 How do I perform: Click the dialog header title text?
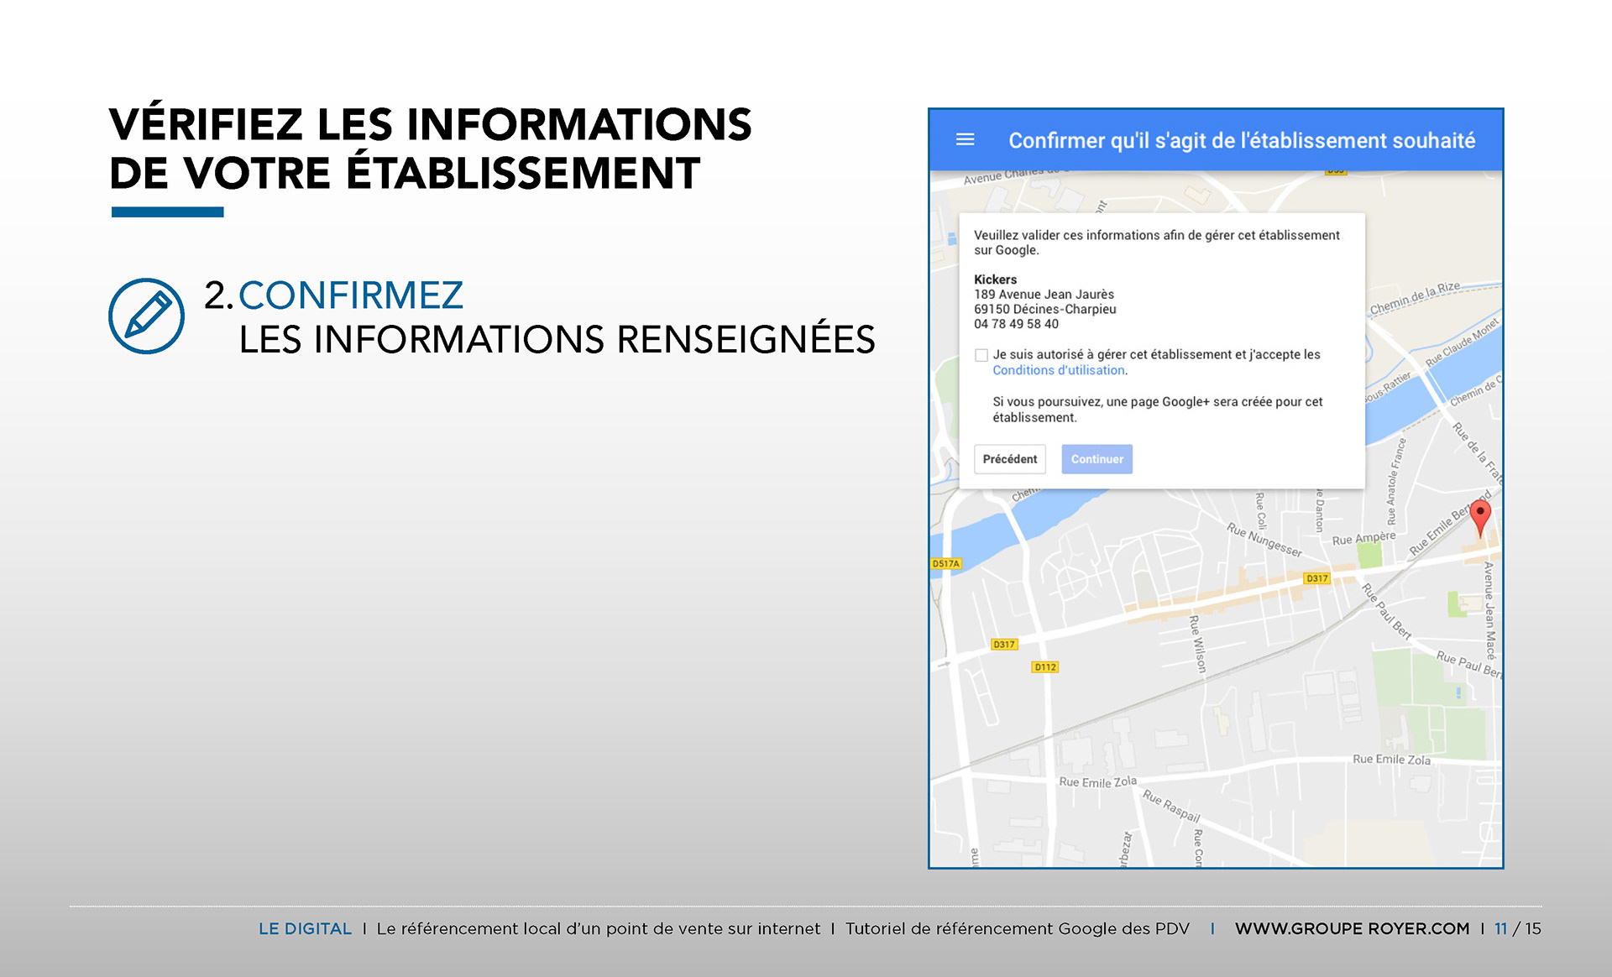coord(1241,140)
